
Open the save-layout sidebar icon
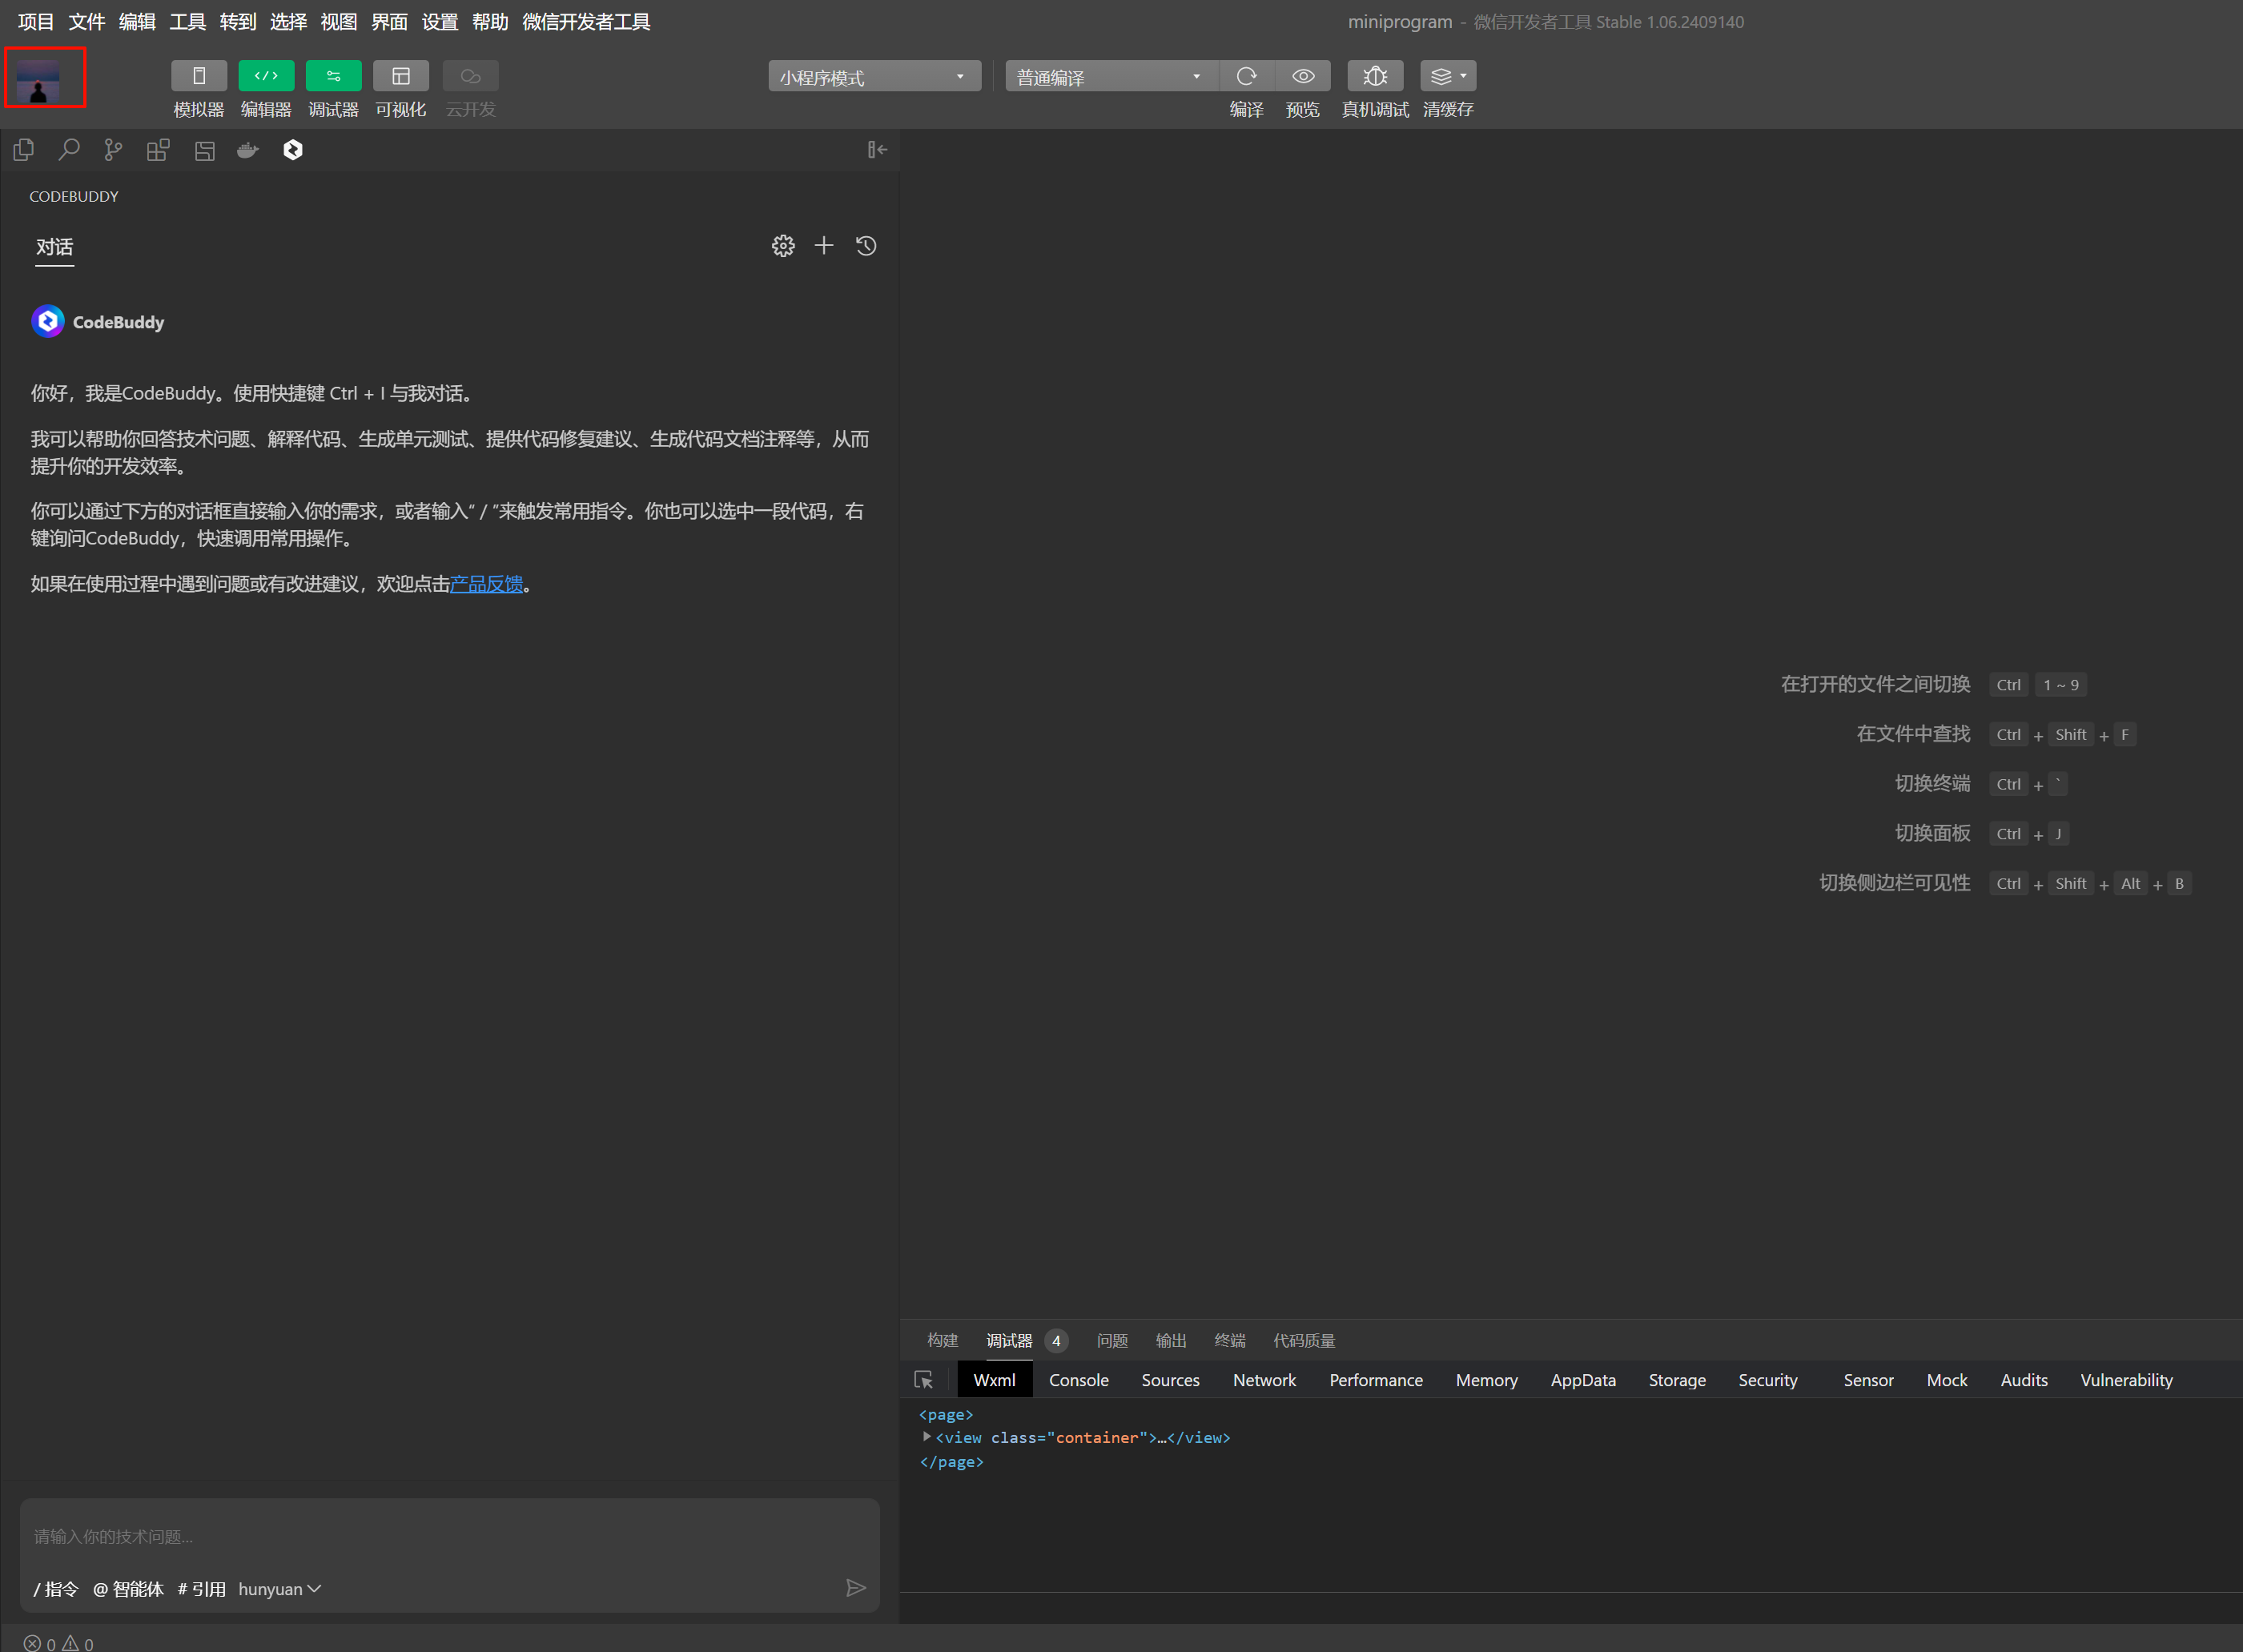point(204,150)
